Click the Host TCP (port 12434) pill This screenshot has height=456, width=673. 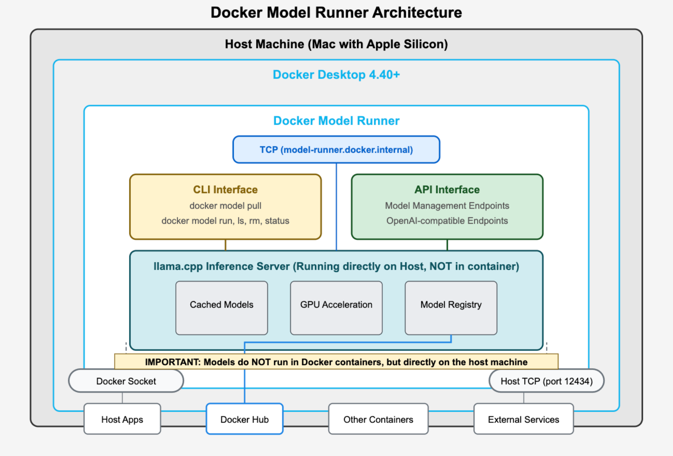coord(546,381)
